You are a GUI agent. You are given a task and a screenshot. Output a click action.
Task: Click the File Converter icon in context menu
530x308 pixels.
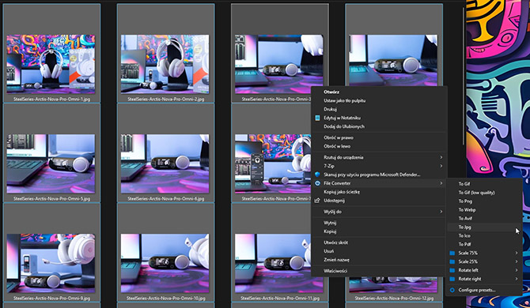[x=317, y=183]
